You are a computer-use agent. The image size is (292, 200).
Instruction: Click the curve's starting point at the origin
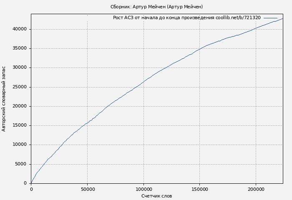coord(31,183)
